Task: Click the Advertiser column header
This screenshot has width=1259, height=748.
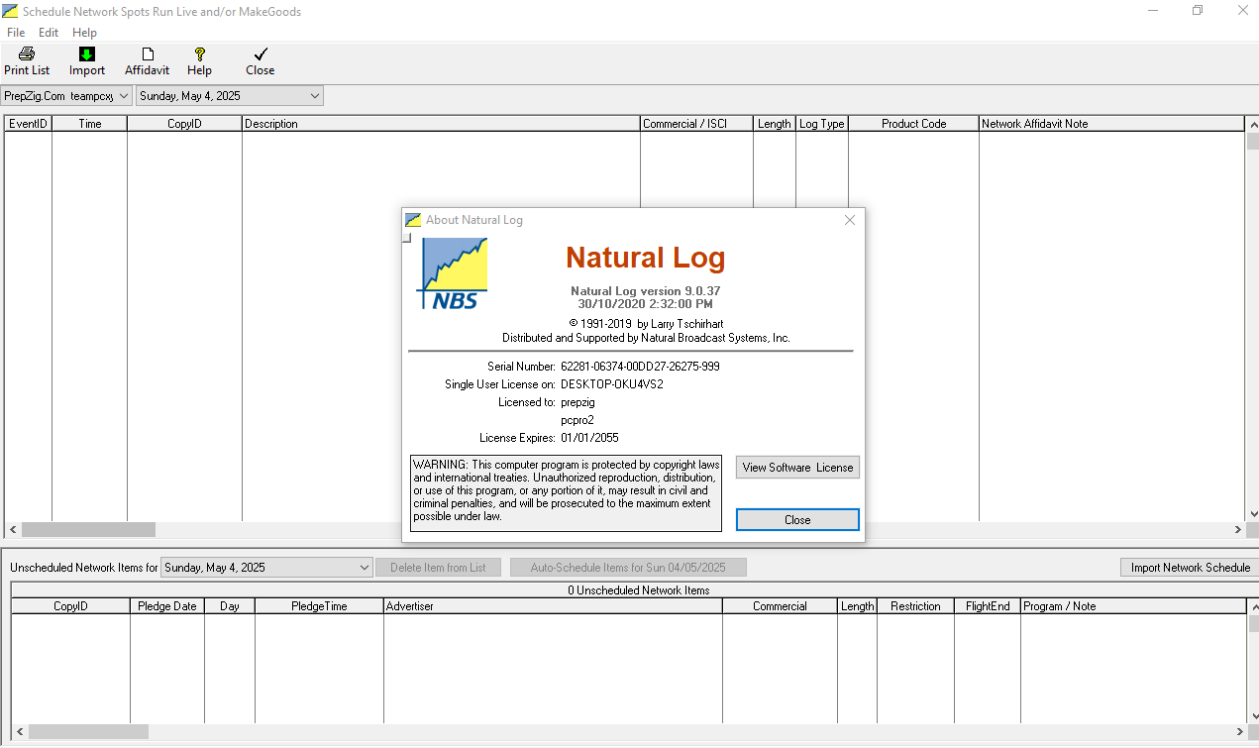Action: coord(553,606)
